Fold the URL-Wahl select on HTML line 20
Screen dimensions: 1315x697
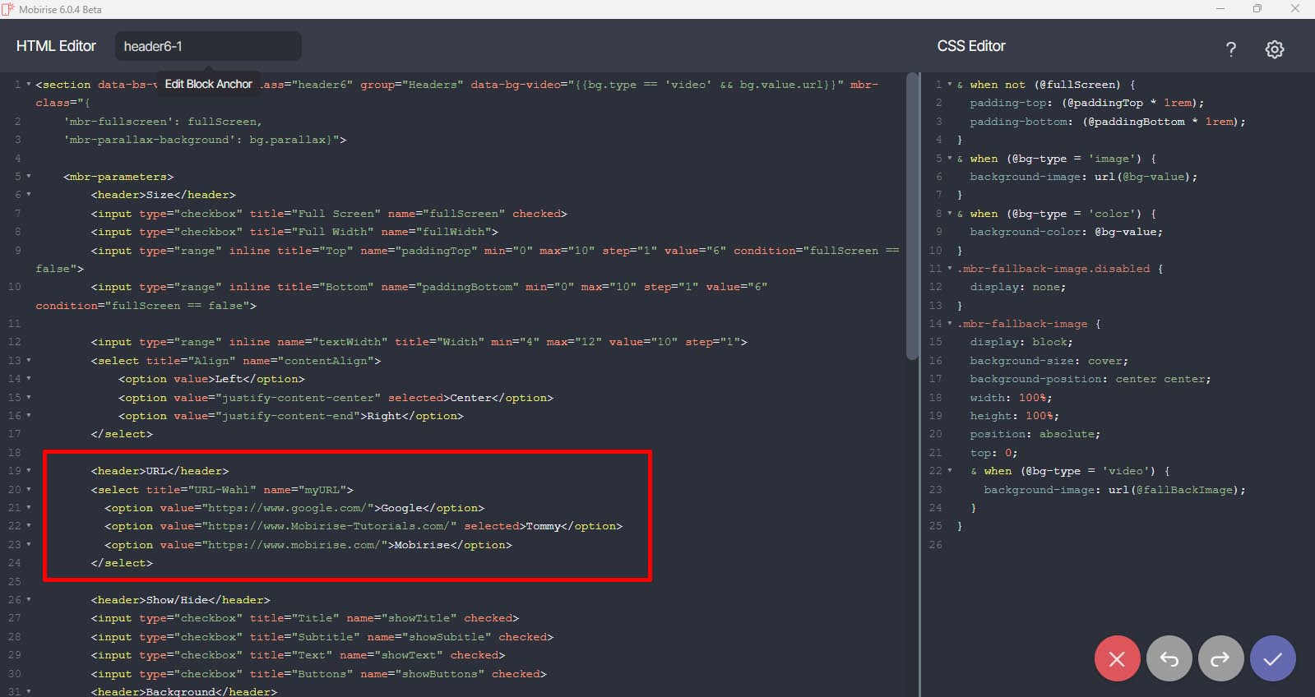[29, 490]
